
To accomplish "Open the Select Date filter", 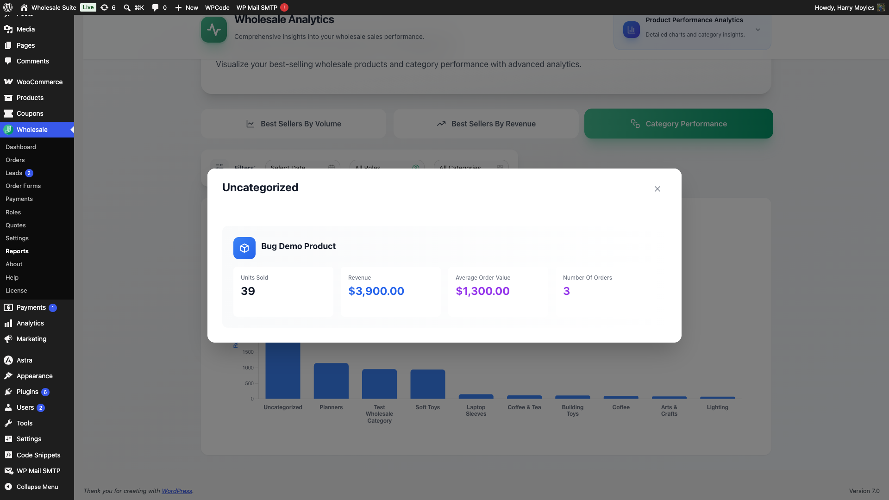I will click(303, 165).
